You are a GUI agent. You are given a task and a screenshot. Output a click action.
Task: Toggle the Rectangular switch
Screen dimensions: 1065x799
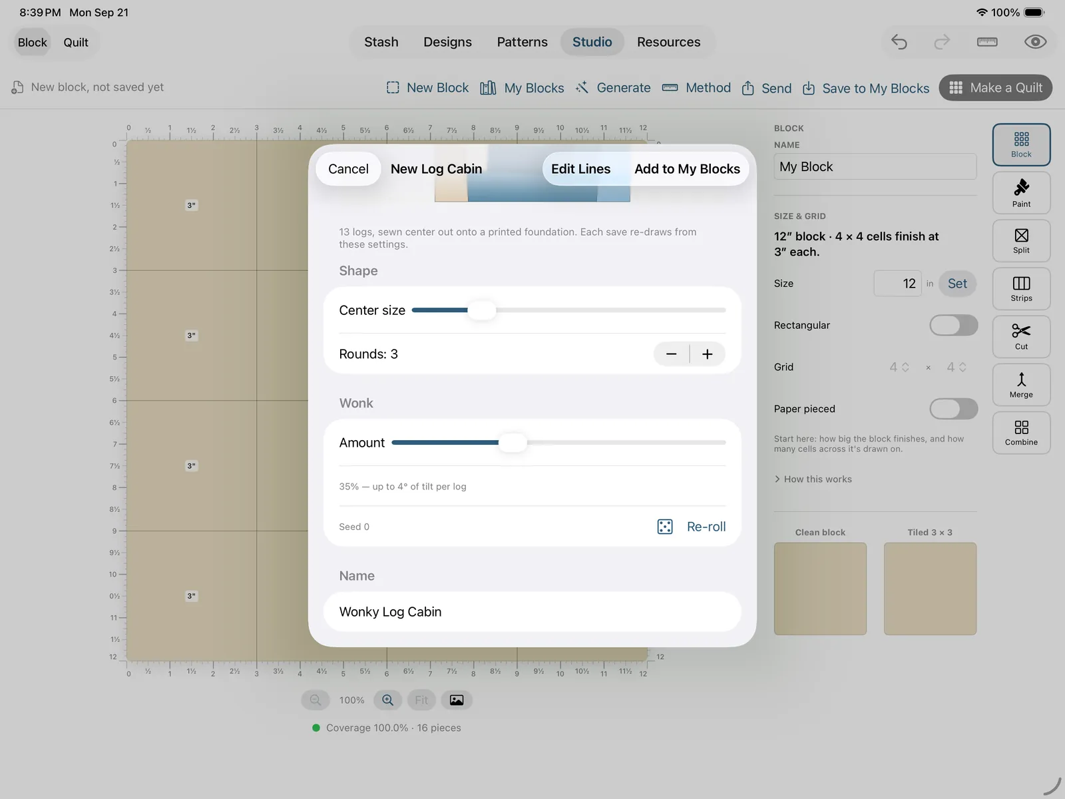pos(954,325)
